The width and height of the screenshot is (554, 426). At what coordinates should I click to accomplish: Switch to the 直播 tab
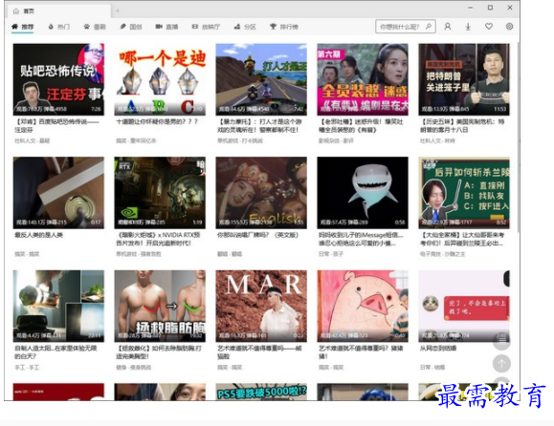coord(166,27)
